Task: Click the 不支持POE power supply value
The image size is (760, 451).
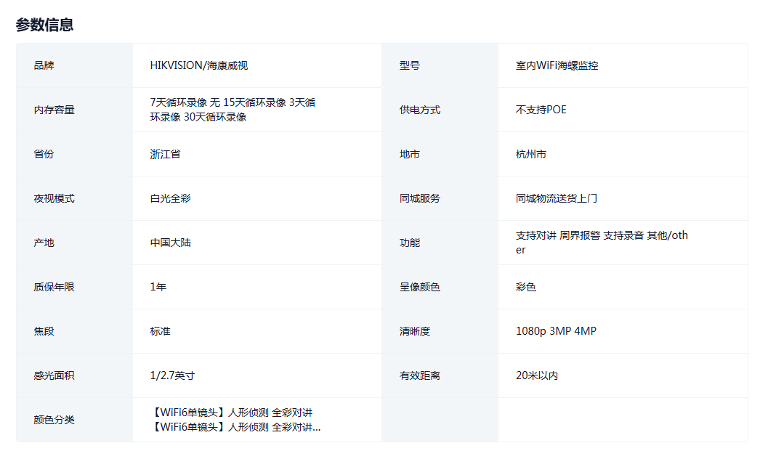Action: (541, 110)
